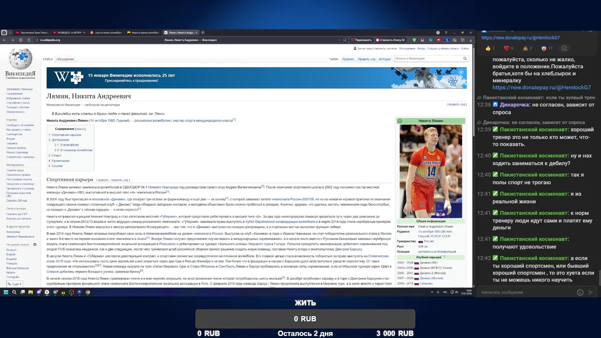
Task: Open Случайная статья in the sidebar
Action: [18, 102]
